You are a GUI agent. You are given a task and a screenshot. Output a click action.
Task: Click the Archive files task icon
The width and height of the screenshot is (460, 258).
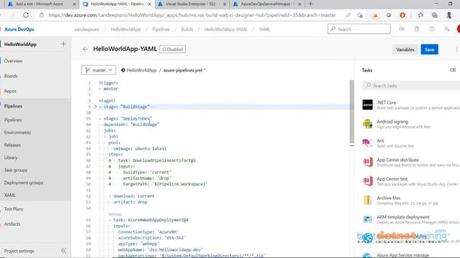(367, 200)
